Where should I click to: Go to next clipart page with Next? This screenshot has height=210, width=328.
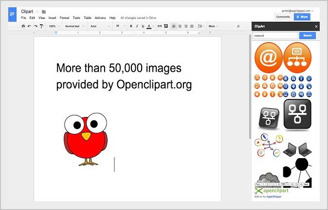306,184
